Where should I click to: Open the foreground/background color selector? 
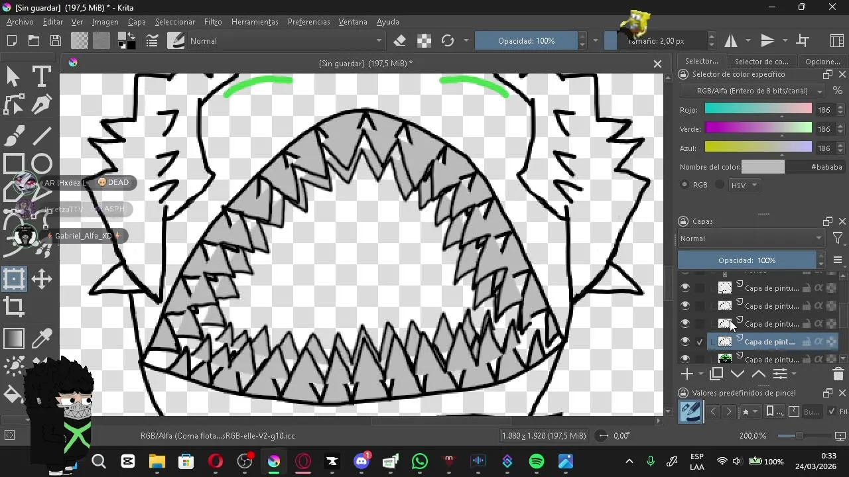tap(126, 40)
